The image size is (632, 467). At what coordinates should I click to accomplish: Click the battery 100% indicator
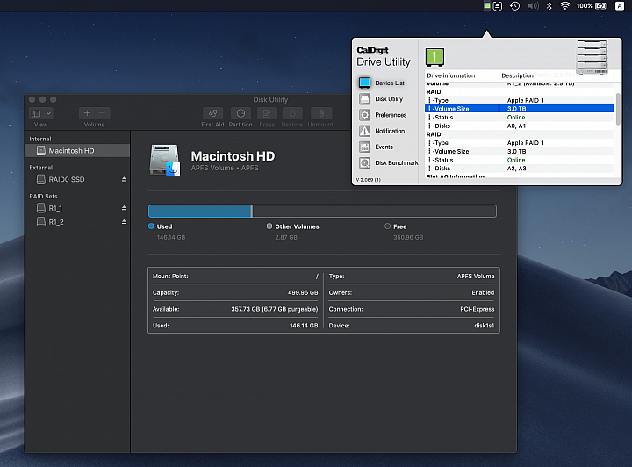pos(592,5)
